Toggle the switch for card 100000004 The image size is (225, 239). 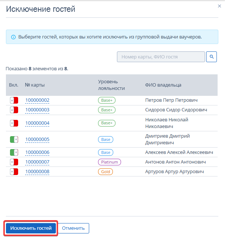tap(14, 123)
